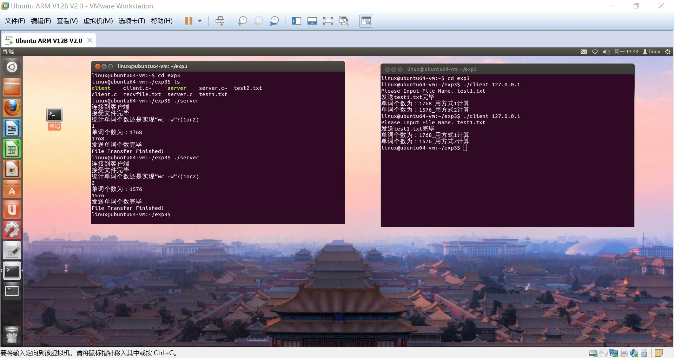Screen dimensions: 674x358
Task: Click 'recvfile.txt' in the server terminal
Action: click(x=142, y=94)
